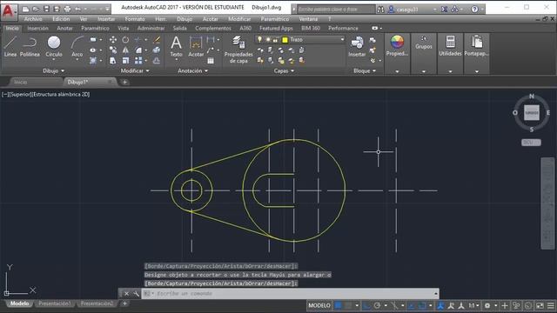
Task: Switch to the Presentación1 layout tab
Action: pos(55,303)
